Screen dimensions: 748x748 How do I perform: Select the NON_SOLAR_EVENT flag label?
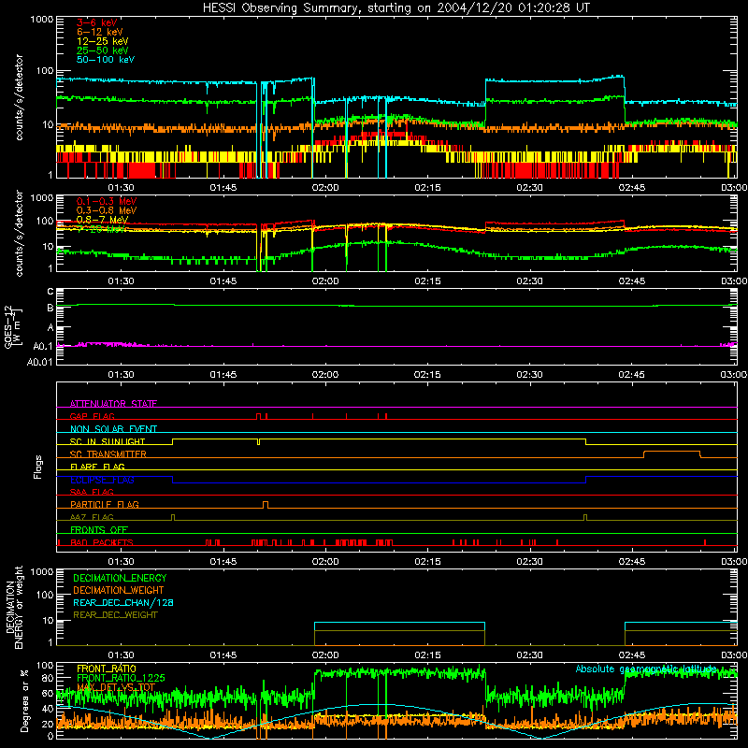click(x=113, y=429)
